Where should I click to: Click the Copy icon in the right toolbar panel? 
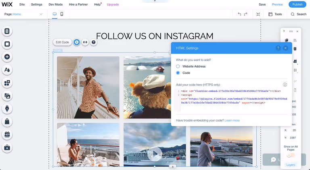[287, 40]
